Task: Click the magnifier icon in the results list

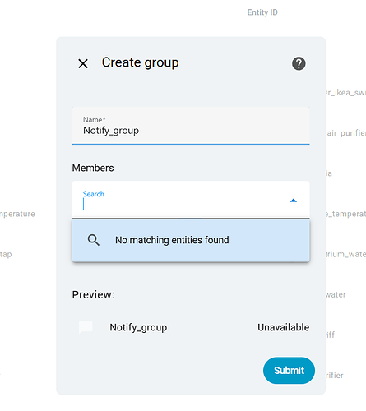Action: tap(93, 240)
